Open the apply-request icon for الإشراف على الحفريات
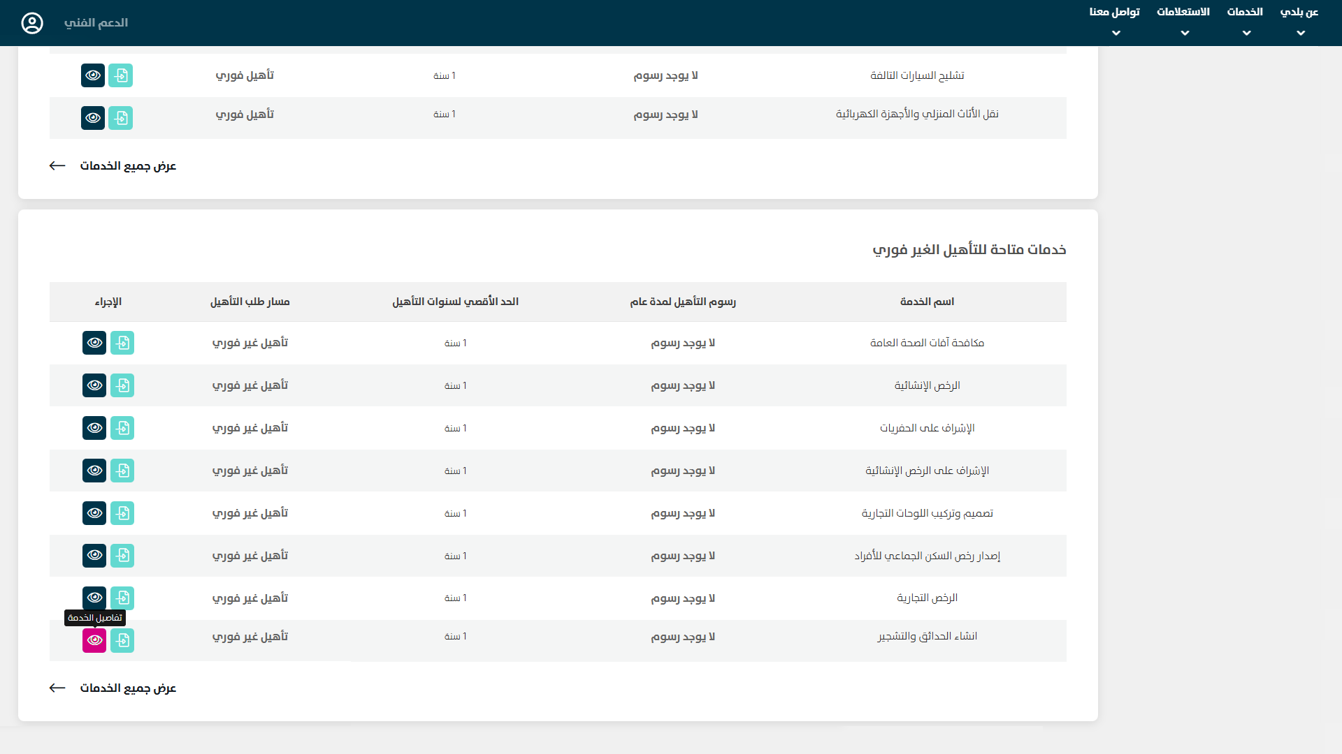Image resolution: width=1342 pixels, height=754 pixels. (x=122, y=428)
